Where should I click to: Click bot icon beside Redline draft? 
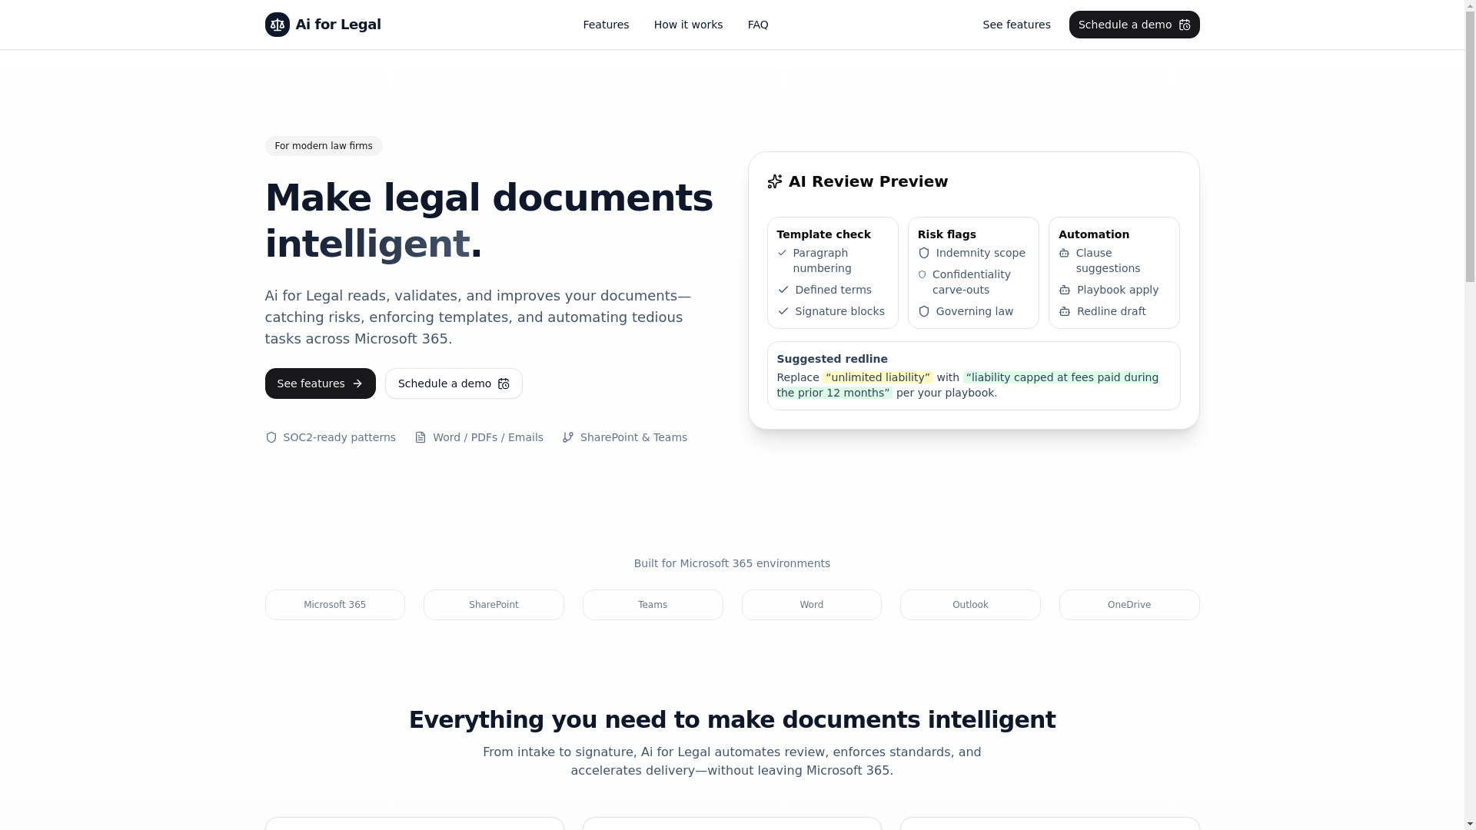pos(1065,311)
